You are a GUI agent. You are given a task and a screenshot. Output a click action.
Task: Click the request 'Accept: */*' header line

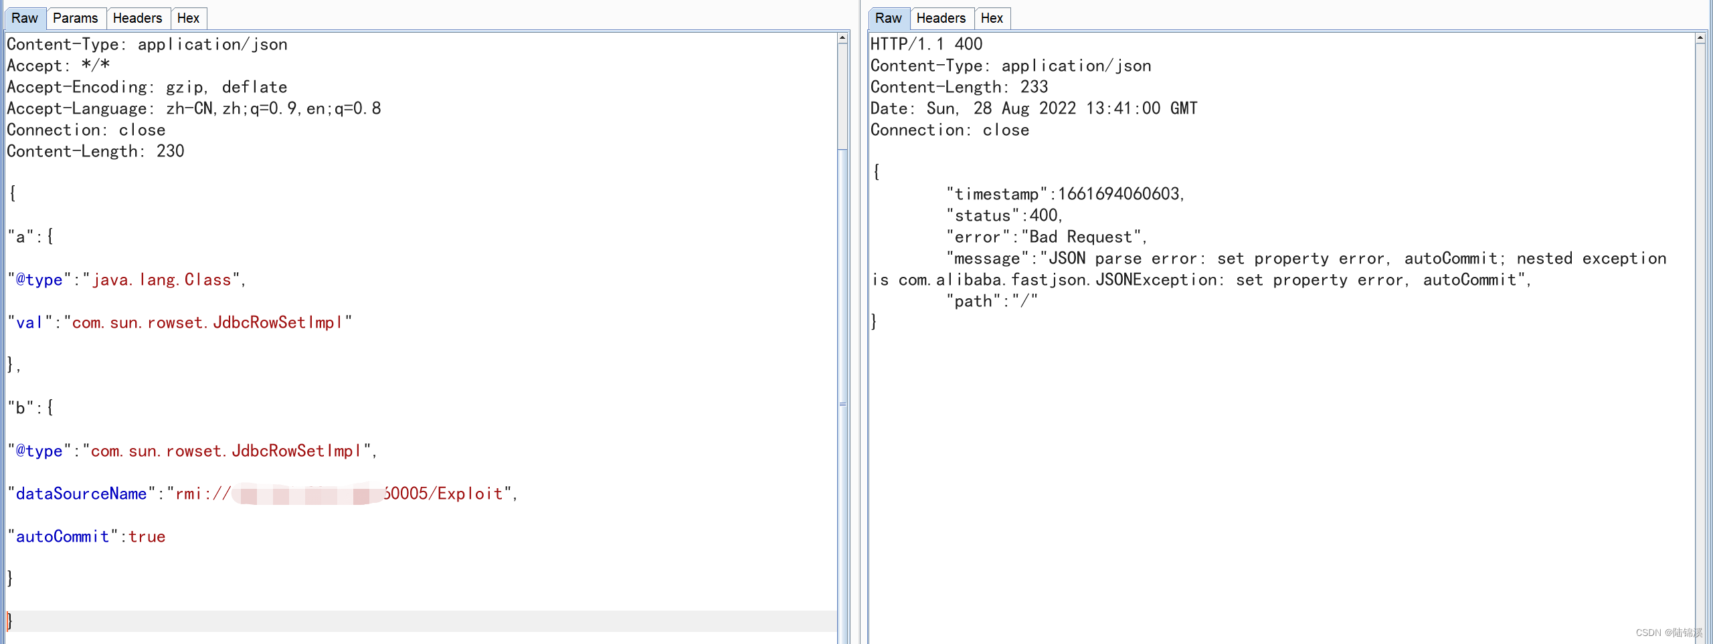point(58,66)
